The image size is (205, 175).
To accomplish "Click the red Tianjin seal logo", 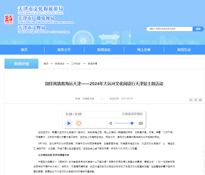I will (9, 19).
